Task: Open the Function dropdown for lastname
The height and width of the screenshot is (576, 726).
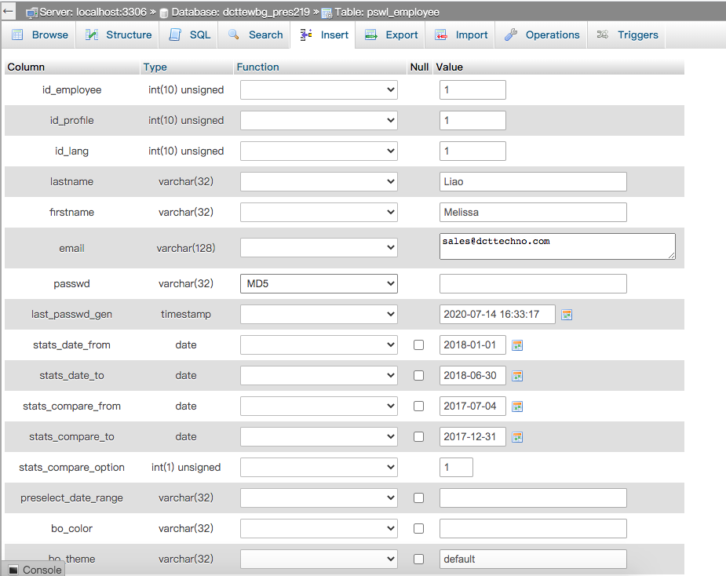Action: coord(319,181)
